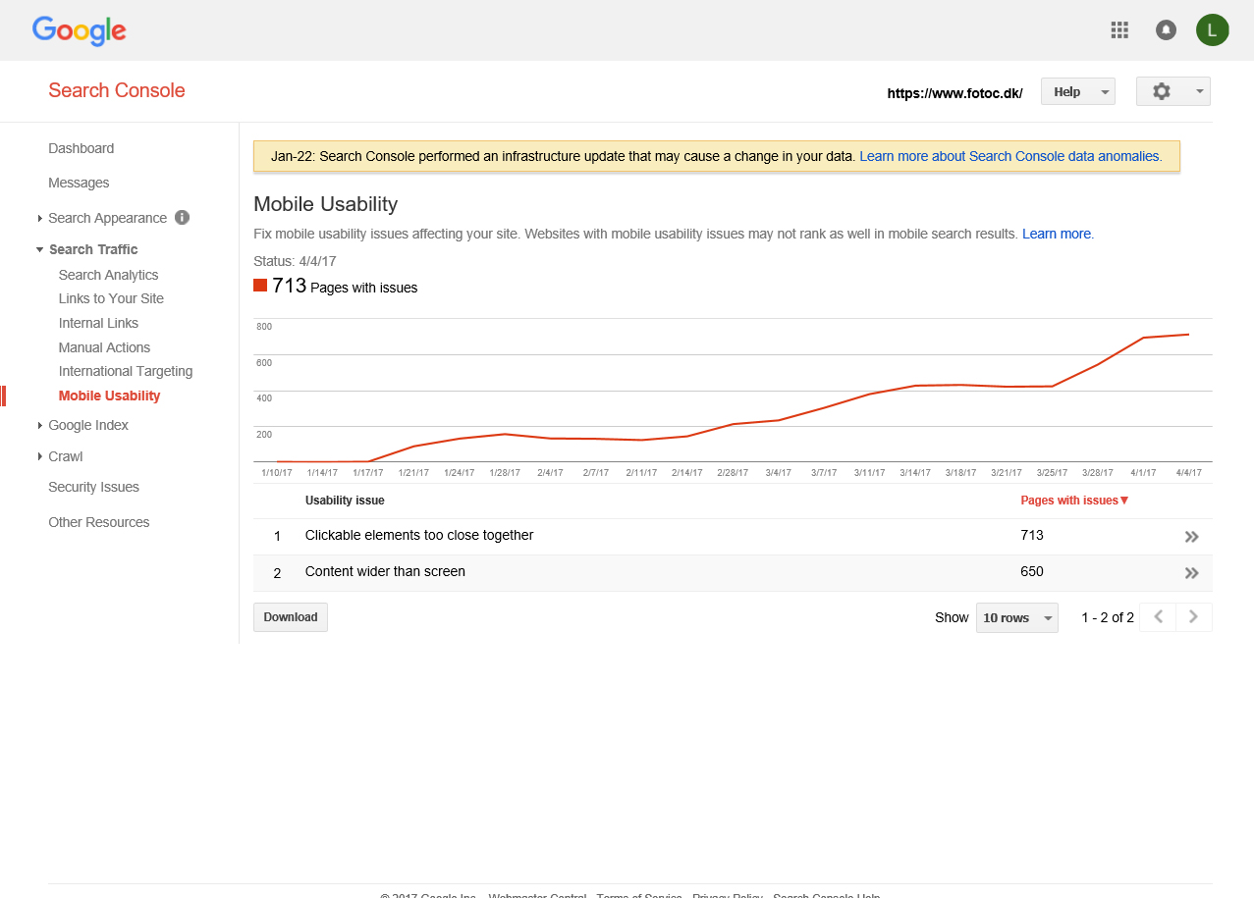1254x898 pixels.
Task: Select Mobile Usability in sidebar
Action: (x=109, y=396)
